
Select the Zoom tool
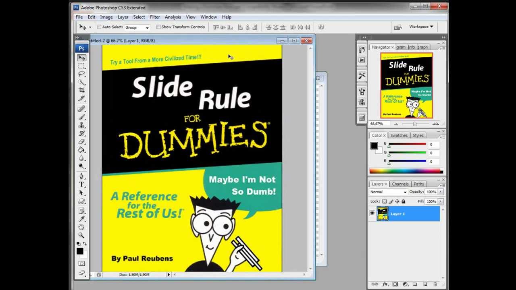point(81,235)
